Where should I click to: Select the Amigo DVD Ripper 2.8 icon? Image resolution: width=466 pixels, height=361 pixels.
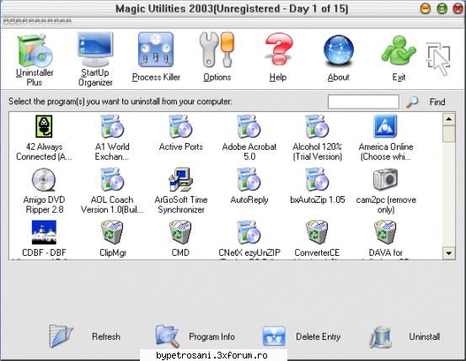tap(44, 179)
